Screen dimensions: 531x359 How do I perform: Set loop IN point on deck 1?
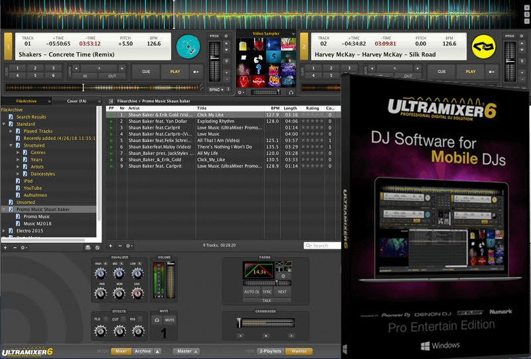[x=85, y=76]
